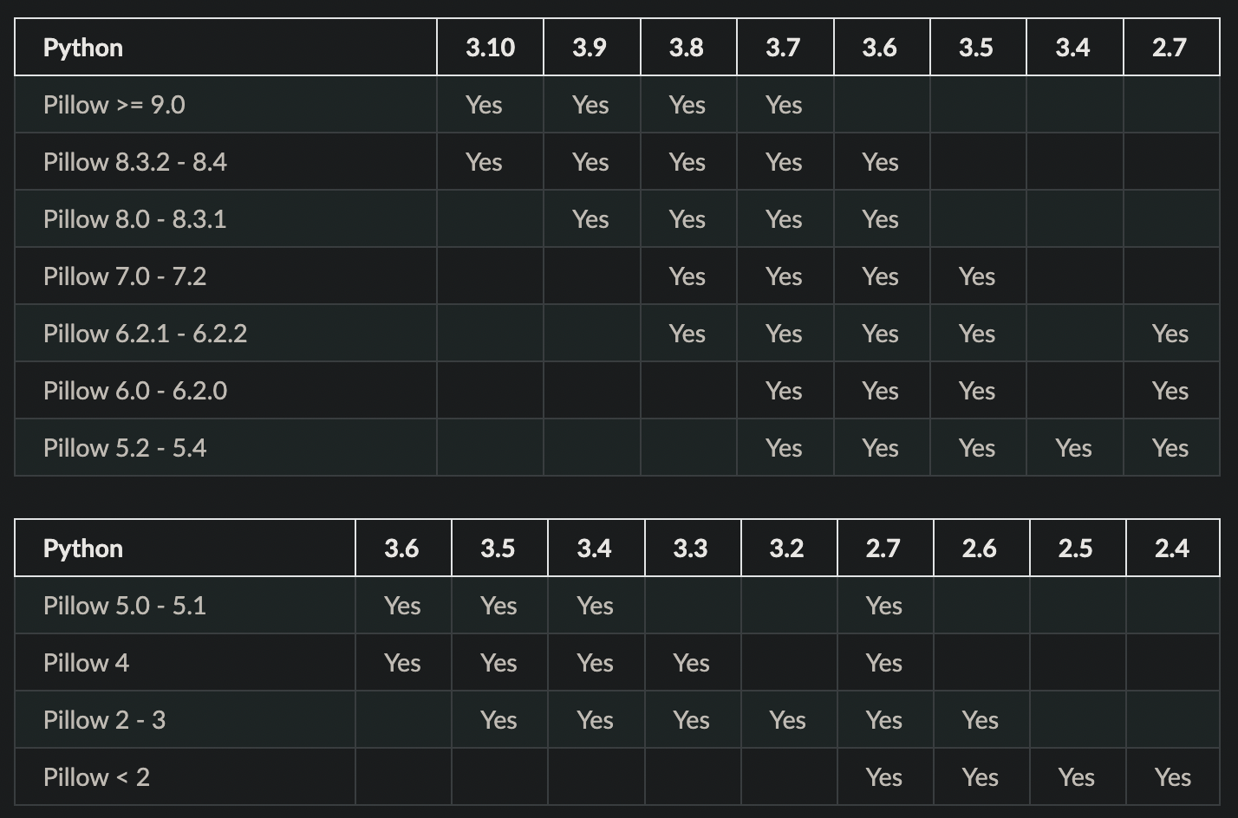The width and height of the screenshot is (1238, 818).
Task: Click the 2.6 column header
Action: (x=979, y=549)
